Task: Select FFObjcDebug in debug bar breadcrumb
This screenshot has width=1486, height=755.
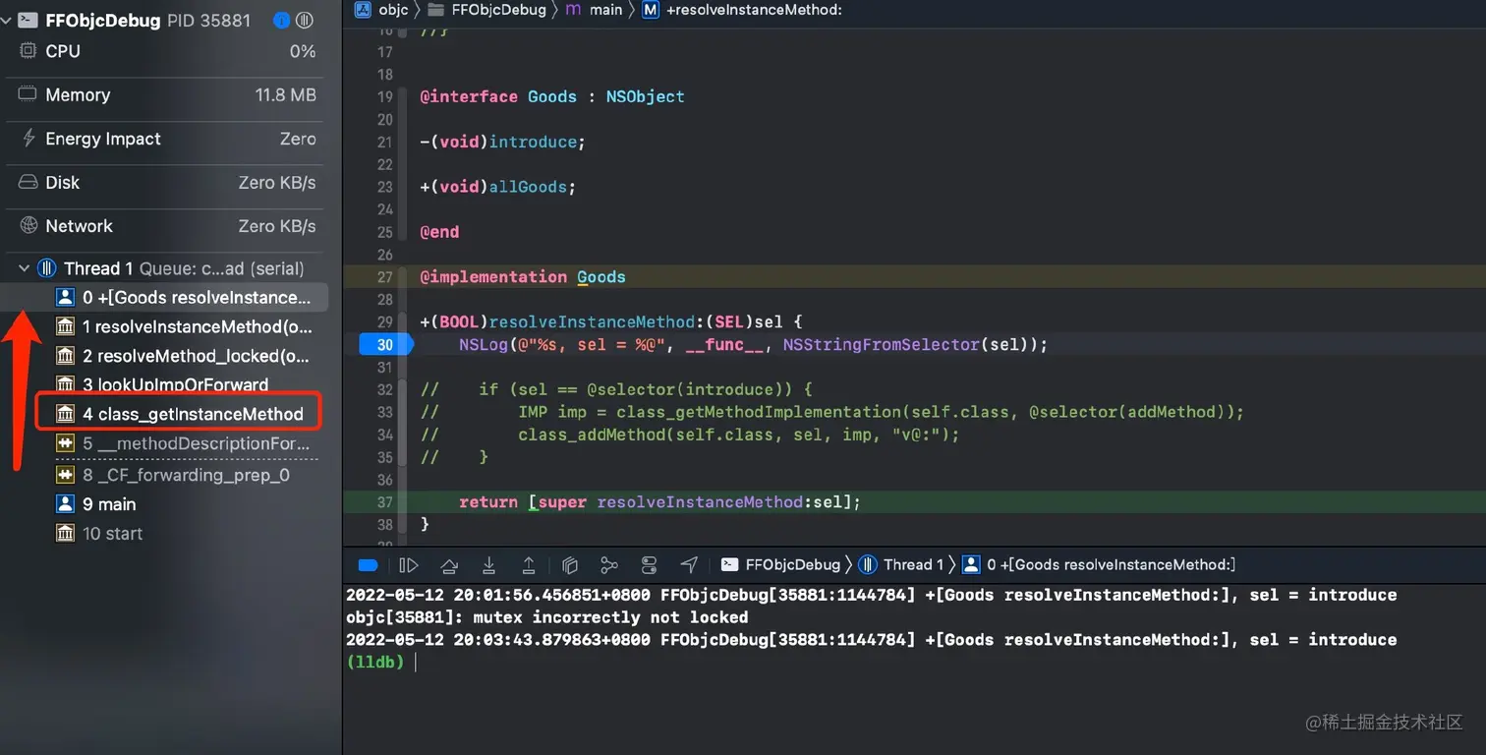Action: 781,565
